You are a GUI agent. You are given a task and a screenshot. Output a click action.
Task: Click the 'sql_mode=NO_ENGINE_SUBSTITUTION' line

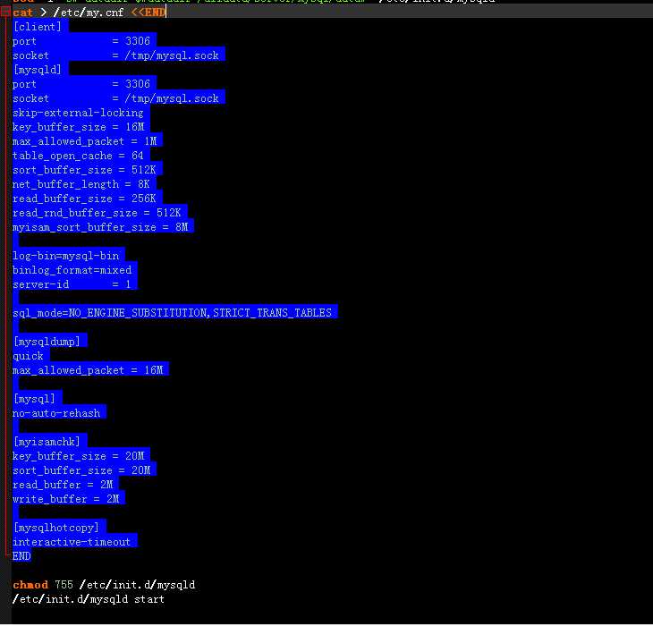coord(172,313)
